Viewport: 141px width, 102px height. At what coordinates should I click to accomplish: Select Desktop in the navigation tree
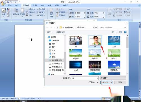point(54,40)
